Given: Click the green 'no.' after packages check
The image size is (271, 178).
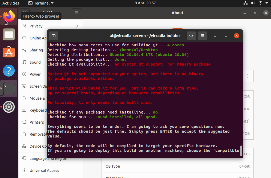Looking at the screenshot, I should tap(156, 112).
